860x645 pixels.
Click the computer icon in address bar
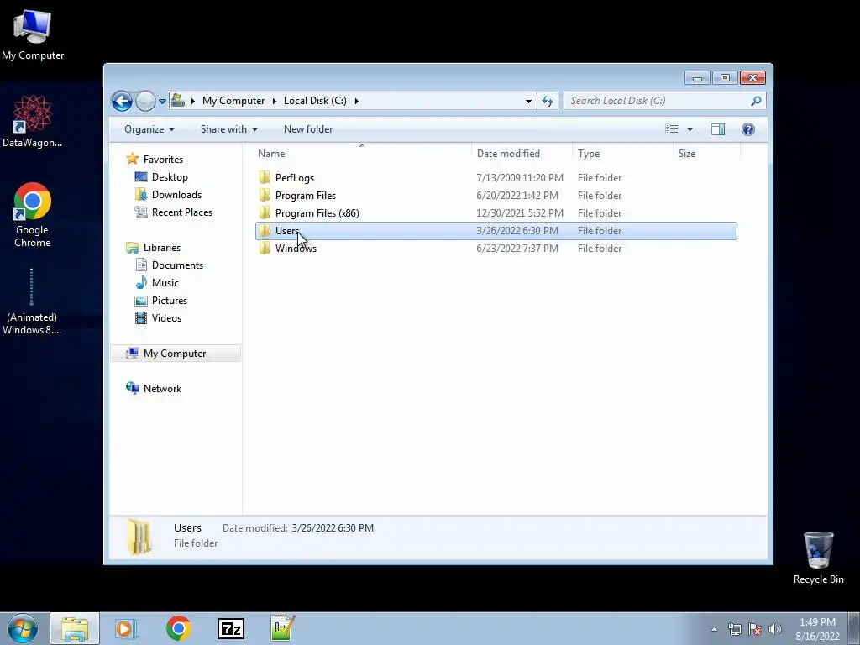pyautogui.click(x=178, y=101)
